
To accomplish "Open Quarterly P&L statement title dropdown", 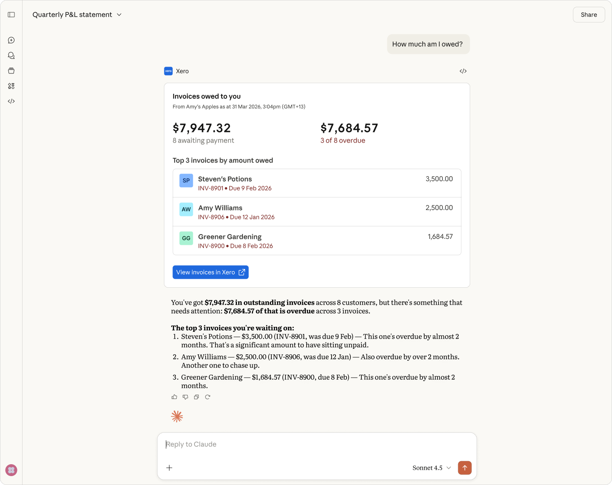I will (x=77, y=15).
